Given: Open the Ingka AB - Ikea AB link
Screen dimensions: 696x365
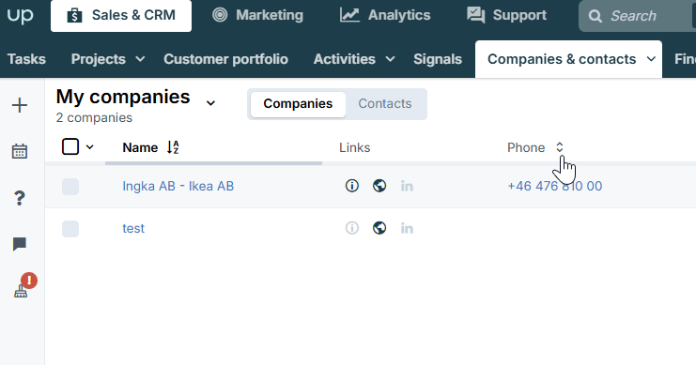Looking at the screenshot, I should (178, 187).
